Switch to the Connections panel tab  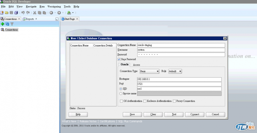10,19
